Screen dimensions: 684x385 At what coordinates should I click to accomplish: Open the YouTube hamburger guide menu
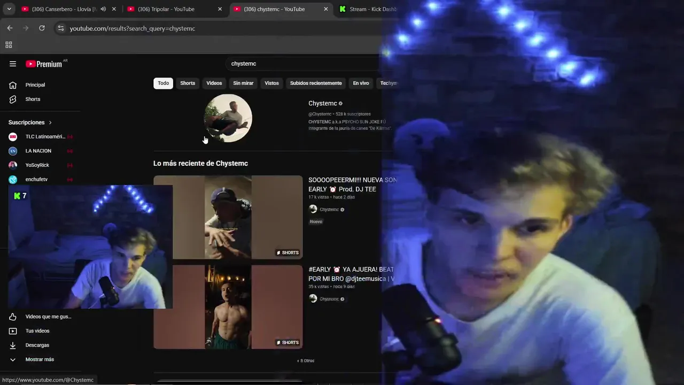pos(13,64)
